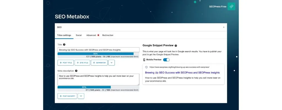The image size is (282, 110).
Task: Click the SEOPress Free label text
Action: coord(218,7)
